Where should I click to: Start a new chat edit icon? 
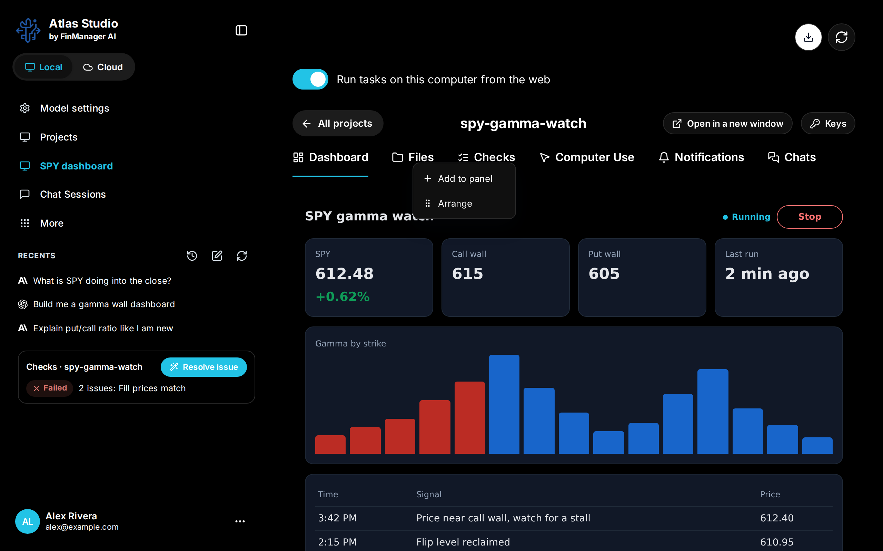pyautogui.click(x=217, y=256)
